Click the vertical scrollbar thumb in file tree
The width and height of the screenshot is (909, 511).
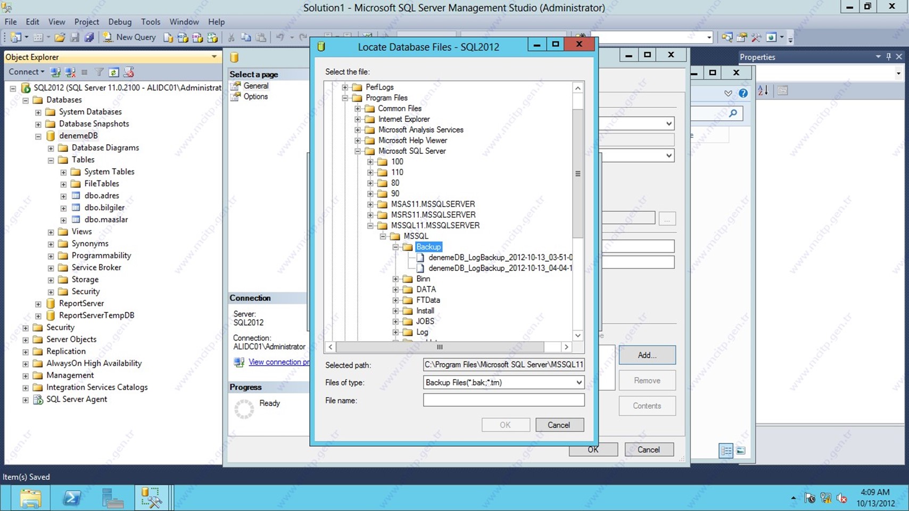578,174
